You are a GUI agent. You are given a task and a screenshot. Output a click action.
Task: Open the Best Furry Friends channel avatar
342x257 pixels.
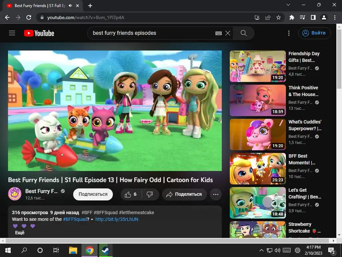point(15,194)
